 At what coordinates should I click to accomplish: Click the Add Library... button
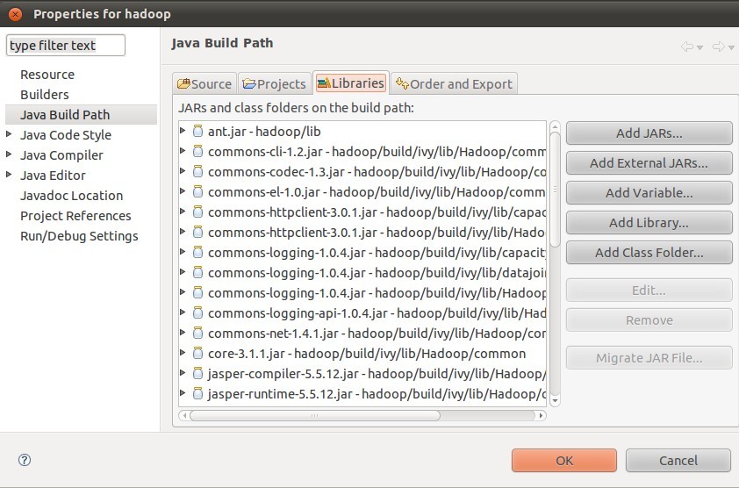coord(649,223)
